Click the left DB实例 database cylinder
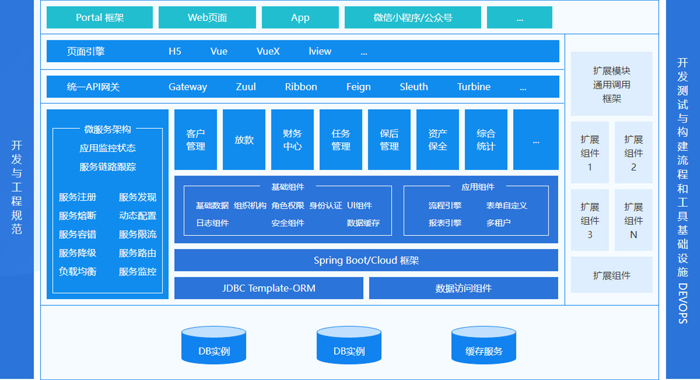 coord(213,346)
